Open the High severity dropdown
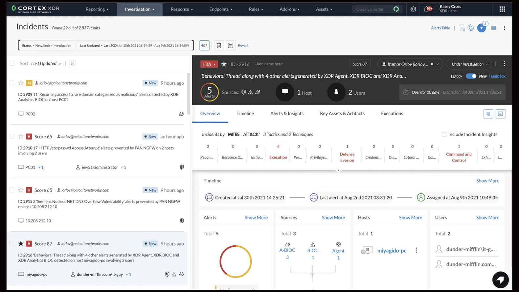This screenshot has height=292, width=519. [x=209, y=64]
